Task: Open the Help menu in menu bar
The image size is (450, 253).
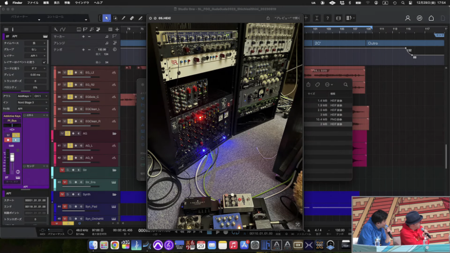Action: point(98,2)
